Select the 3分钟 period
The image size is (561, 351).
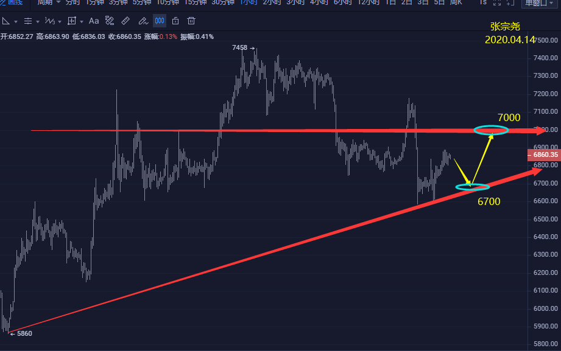[118, 2]
